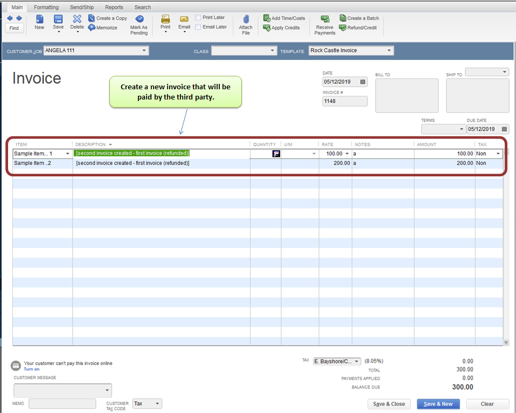The width and height of the screenshot is (516, 413).
Task: Click the Find button
Action: [14, 29]
